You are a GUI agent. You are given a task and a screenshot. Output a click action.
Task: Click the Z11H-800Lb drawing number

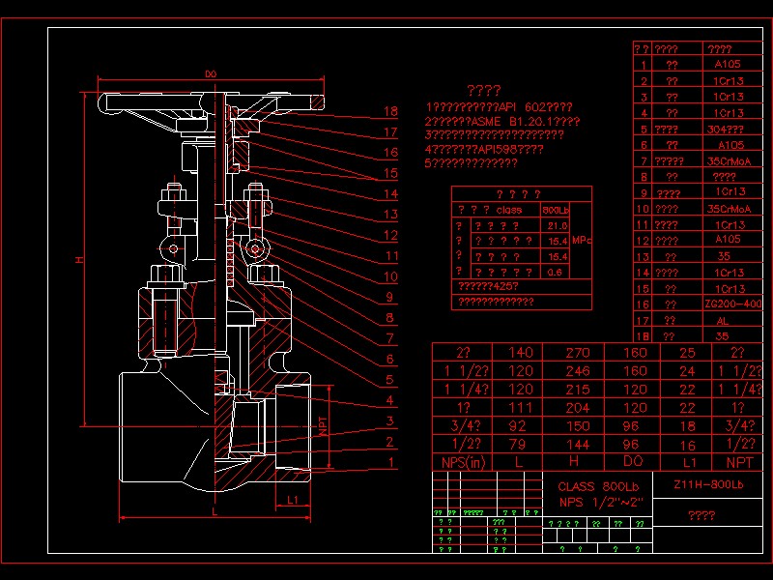coord(708,485)
